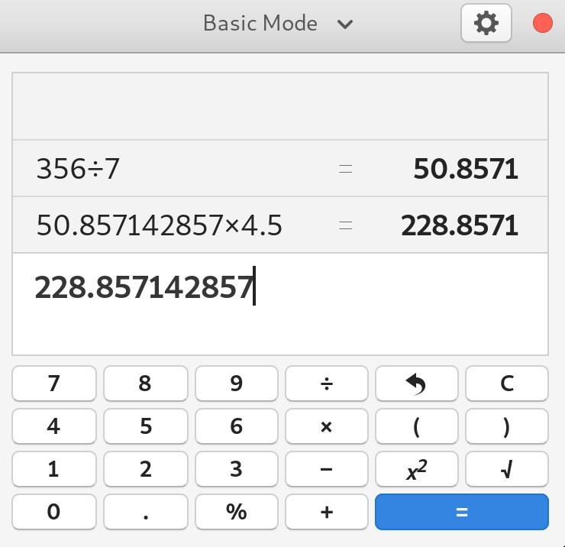Tap digit 3 on keypad
Viewport: 565px width, 547px height.
coord(237,469)
